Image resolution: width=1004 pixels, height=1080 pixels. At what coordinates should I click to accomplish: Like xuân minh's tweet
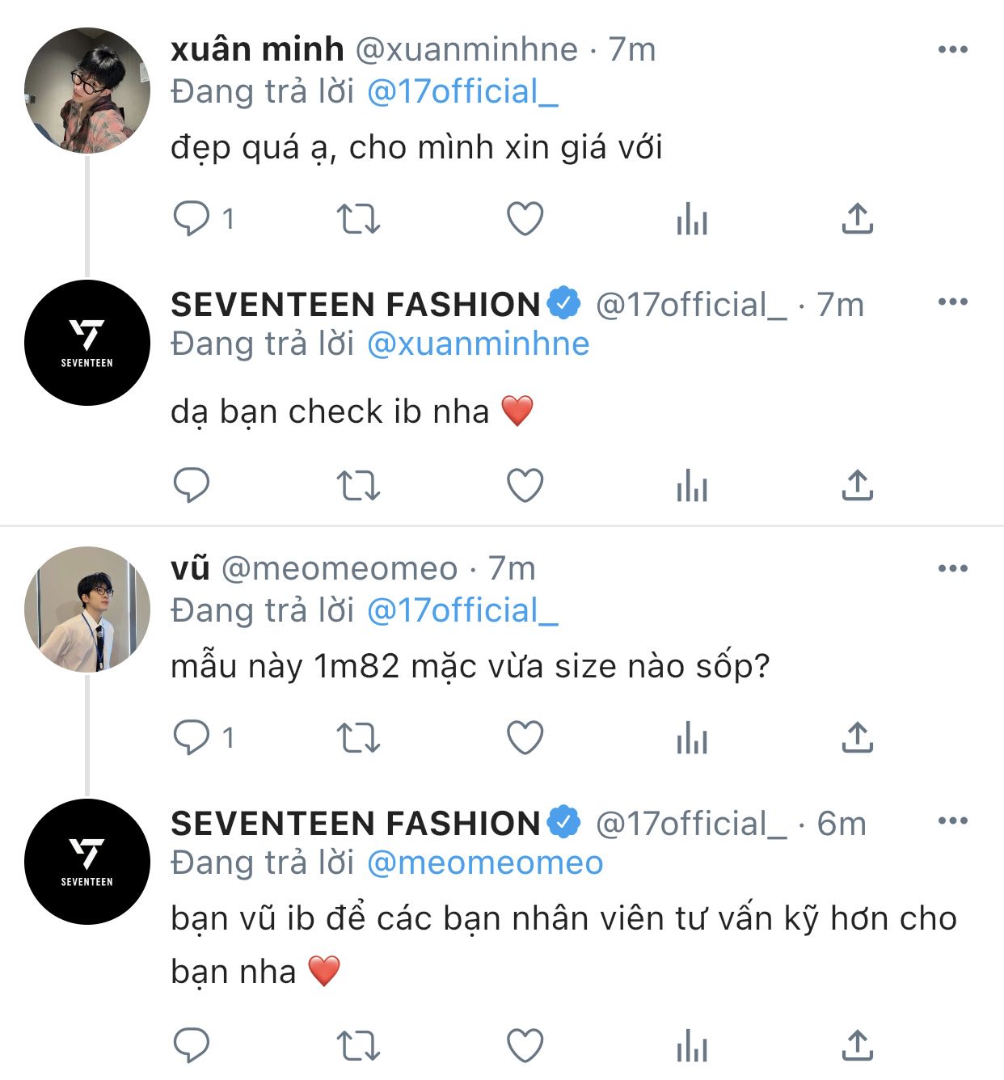[525, 218]
